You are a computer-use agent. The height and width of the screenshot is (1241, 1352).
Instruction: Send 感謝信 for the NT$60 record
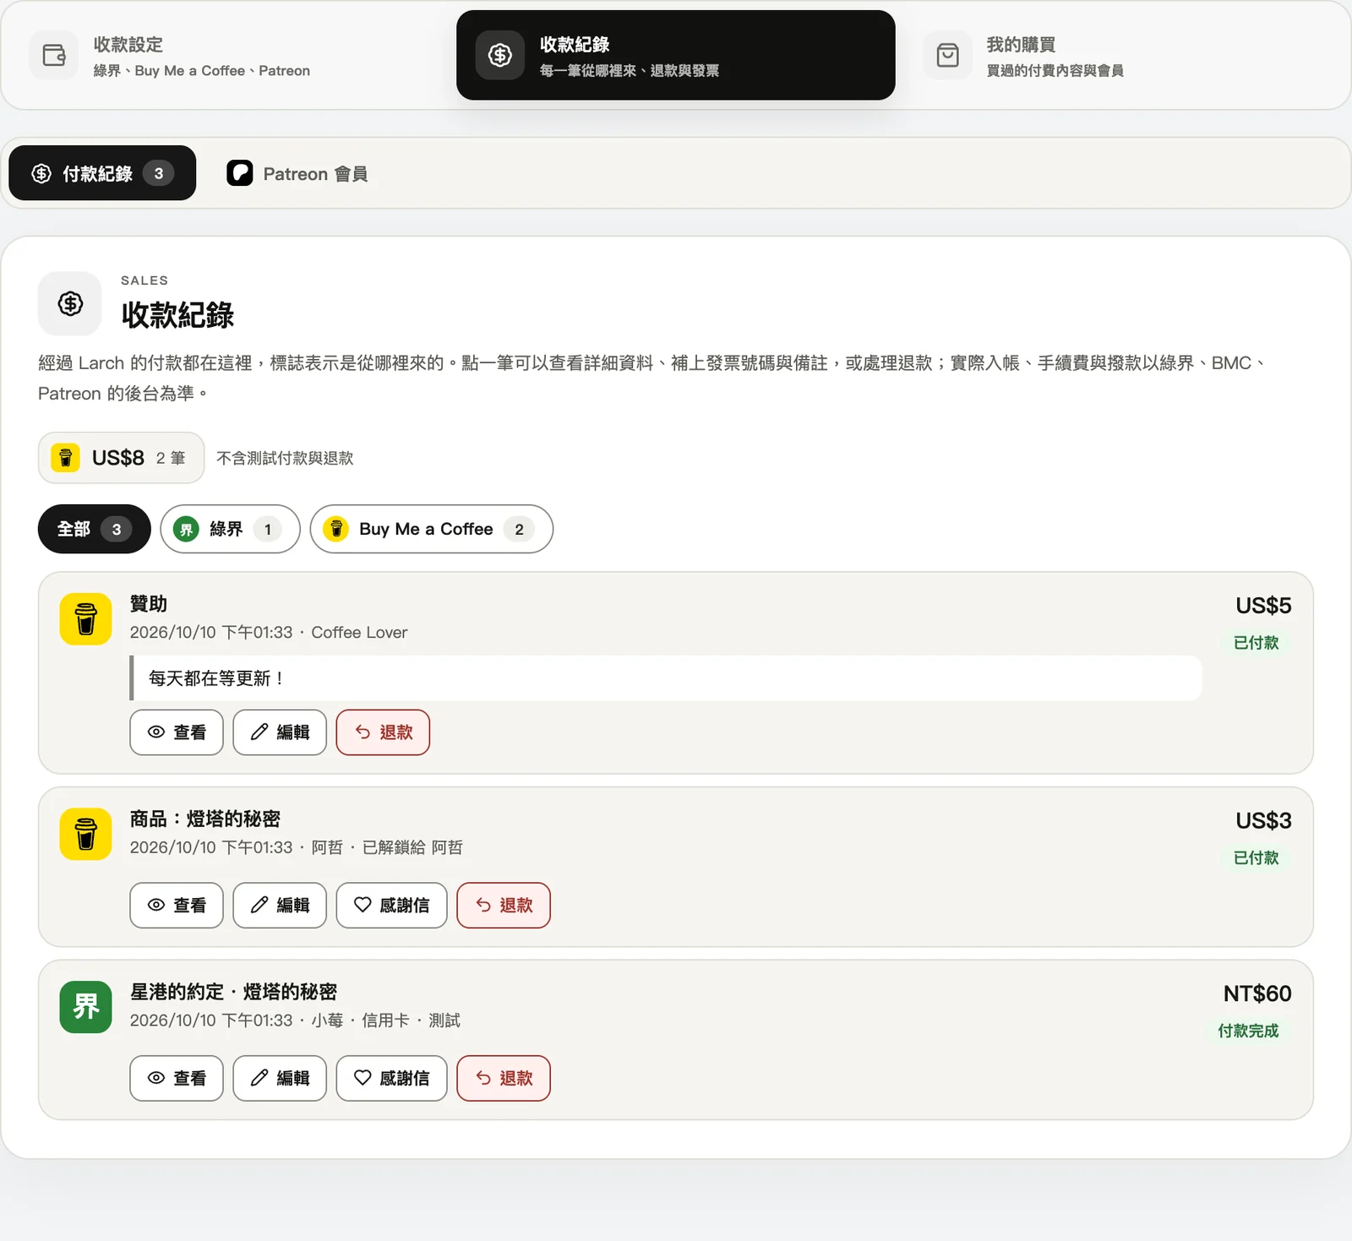tap(391, 1079)
